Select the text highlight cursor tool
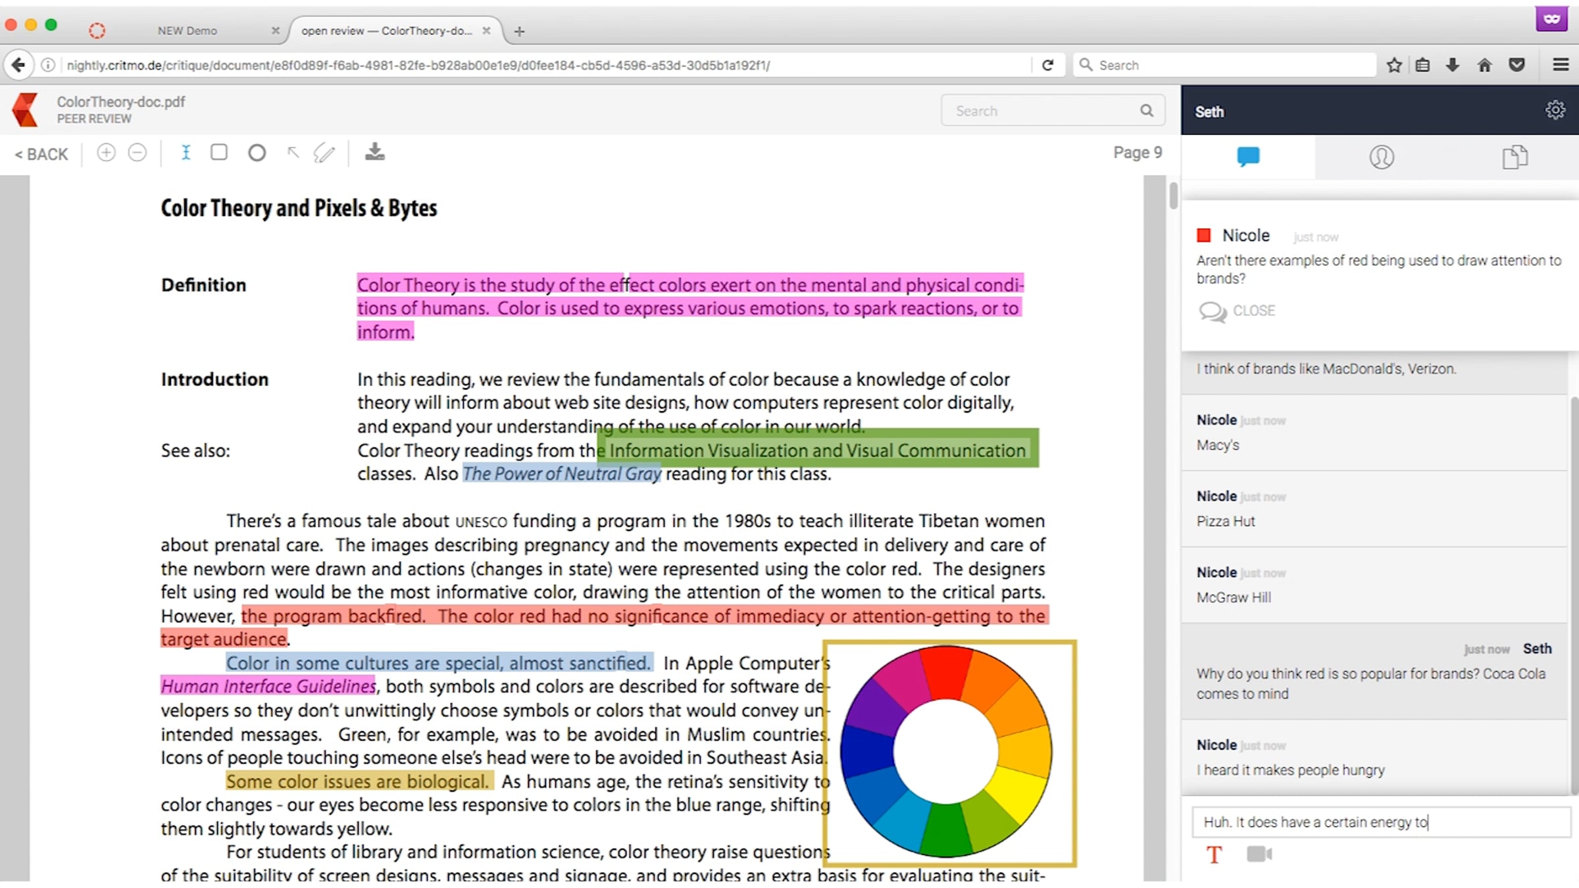Screen dimensions: 1579x888 point(186,153)
